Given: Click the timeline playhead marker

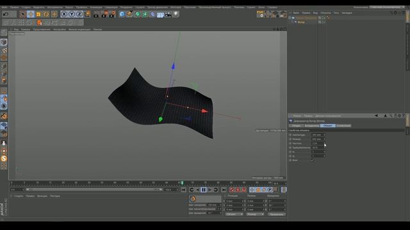Looking at the screenshot, I should [182, 183].
